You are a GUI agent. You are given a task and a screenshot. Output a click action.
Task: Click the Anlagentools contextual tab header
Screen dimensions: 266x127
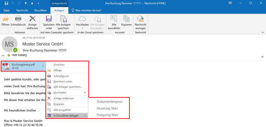59,4
